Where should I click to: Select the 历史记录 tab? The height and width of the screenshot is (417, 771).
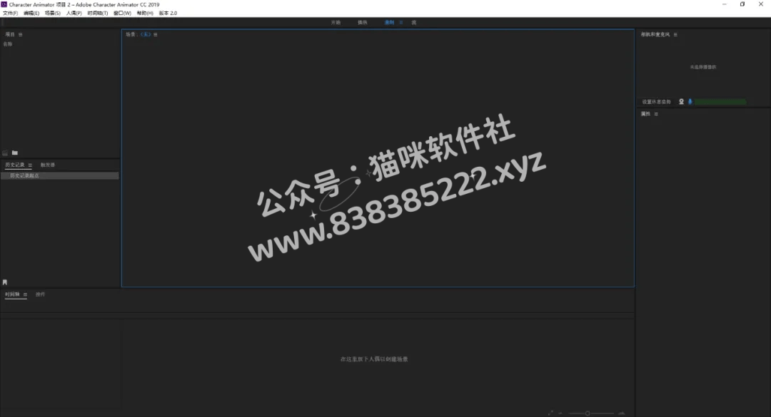15,165
